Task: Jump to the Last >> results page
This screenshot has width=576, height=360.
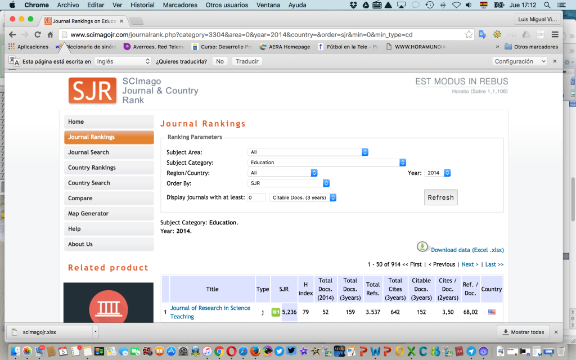Action: pos(494,264)
